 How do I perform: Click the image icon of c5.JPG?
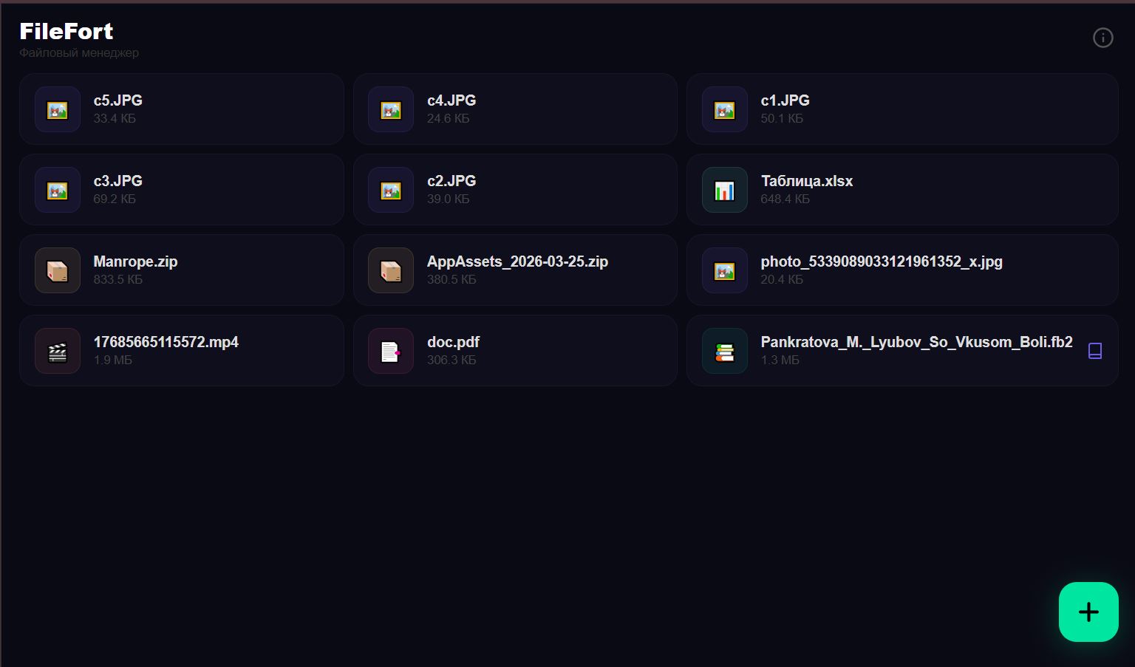[x=58, y=109]
